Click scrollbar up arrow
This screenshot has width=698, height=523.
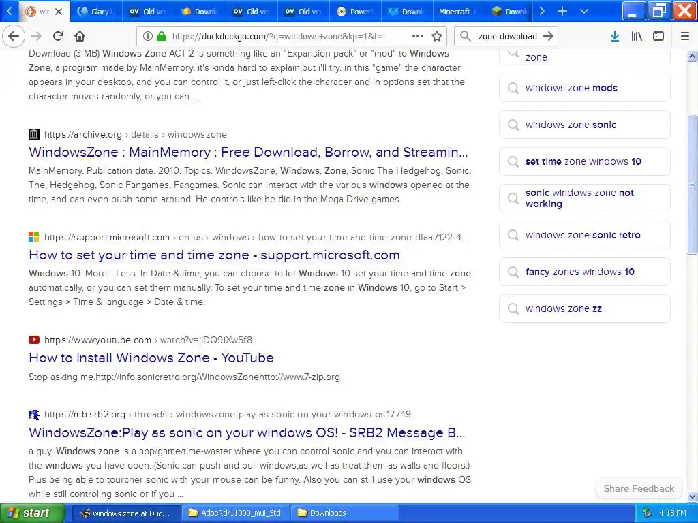pyautogui.click(x=692, y=56)
